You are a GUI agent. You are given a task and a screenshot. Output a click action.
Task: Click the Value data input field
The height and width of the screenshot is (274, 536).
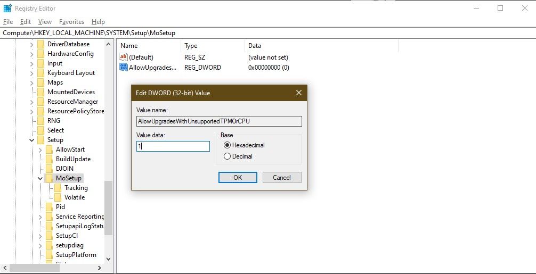point(173,146)
